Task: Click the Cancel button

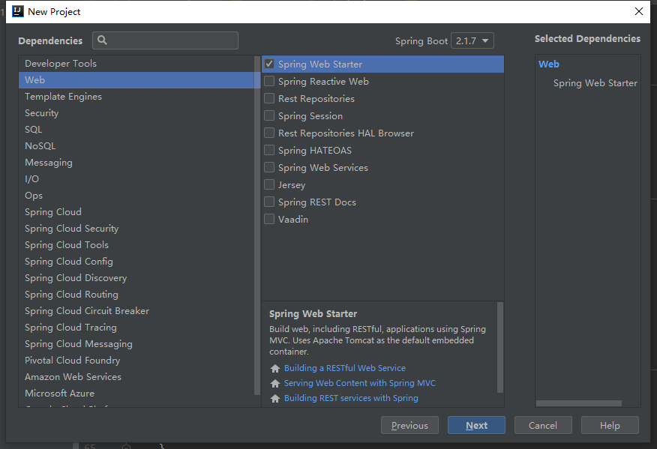Action: [x=543, y=426]
